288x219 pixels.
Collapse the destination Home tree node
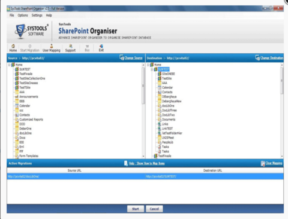[x=148, y=65]
